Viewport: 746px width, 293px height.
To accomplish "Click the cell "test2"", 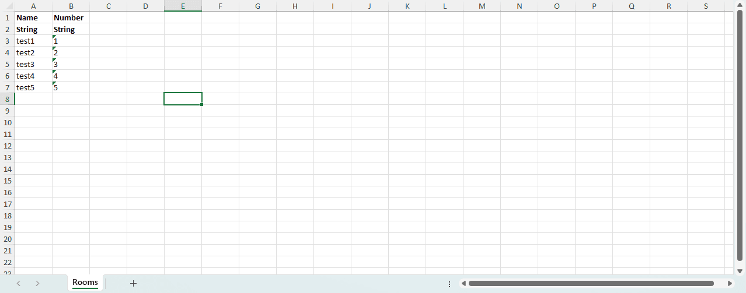I will click(x=33, y=52).
